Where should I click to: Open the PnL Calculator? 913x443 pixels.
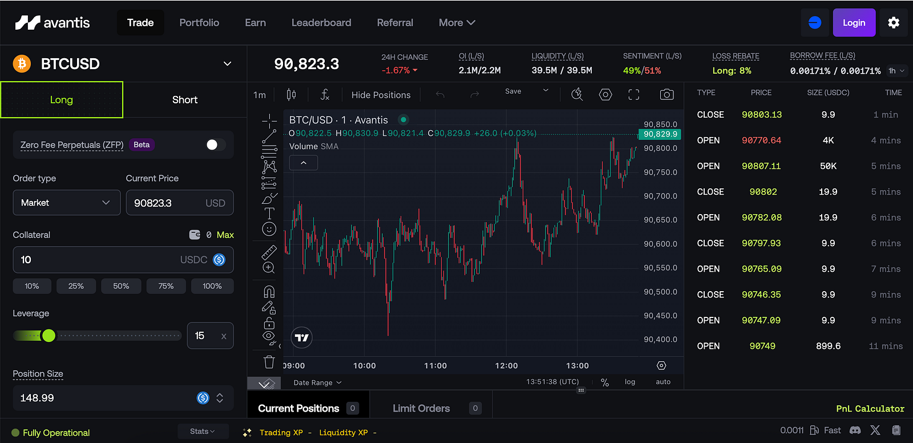[x=870, y=409]
